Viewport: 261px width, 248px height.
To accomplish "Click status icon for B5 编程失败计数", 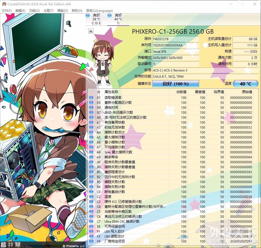I will [91, 182].
